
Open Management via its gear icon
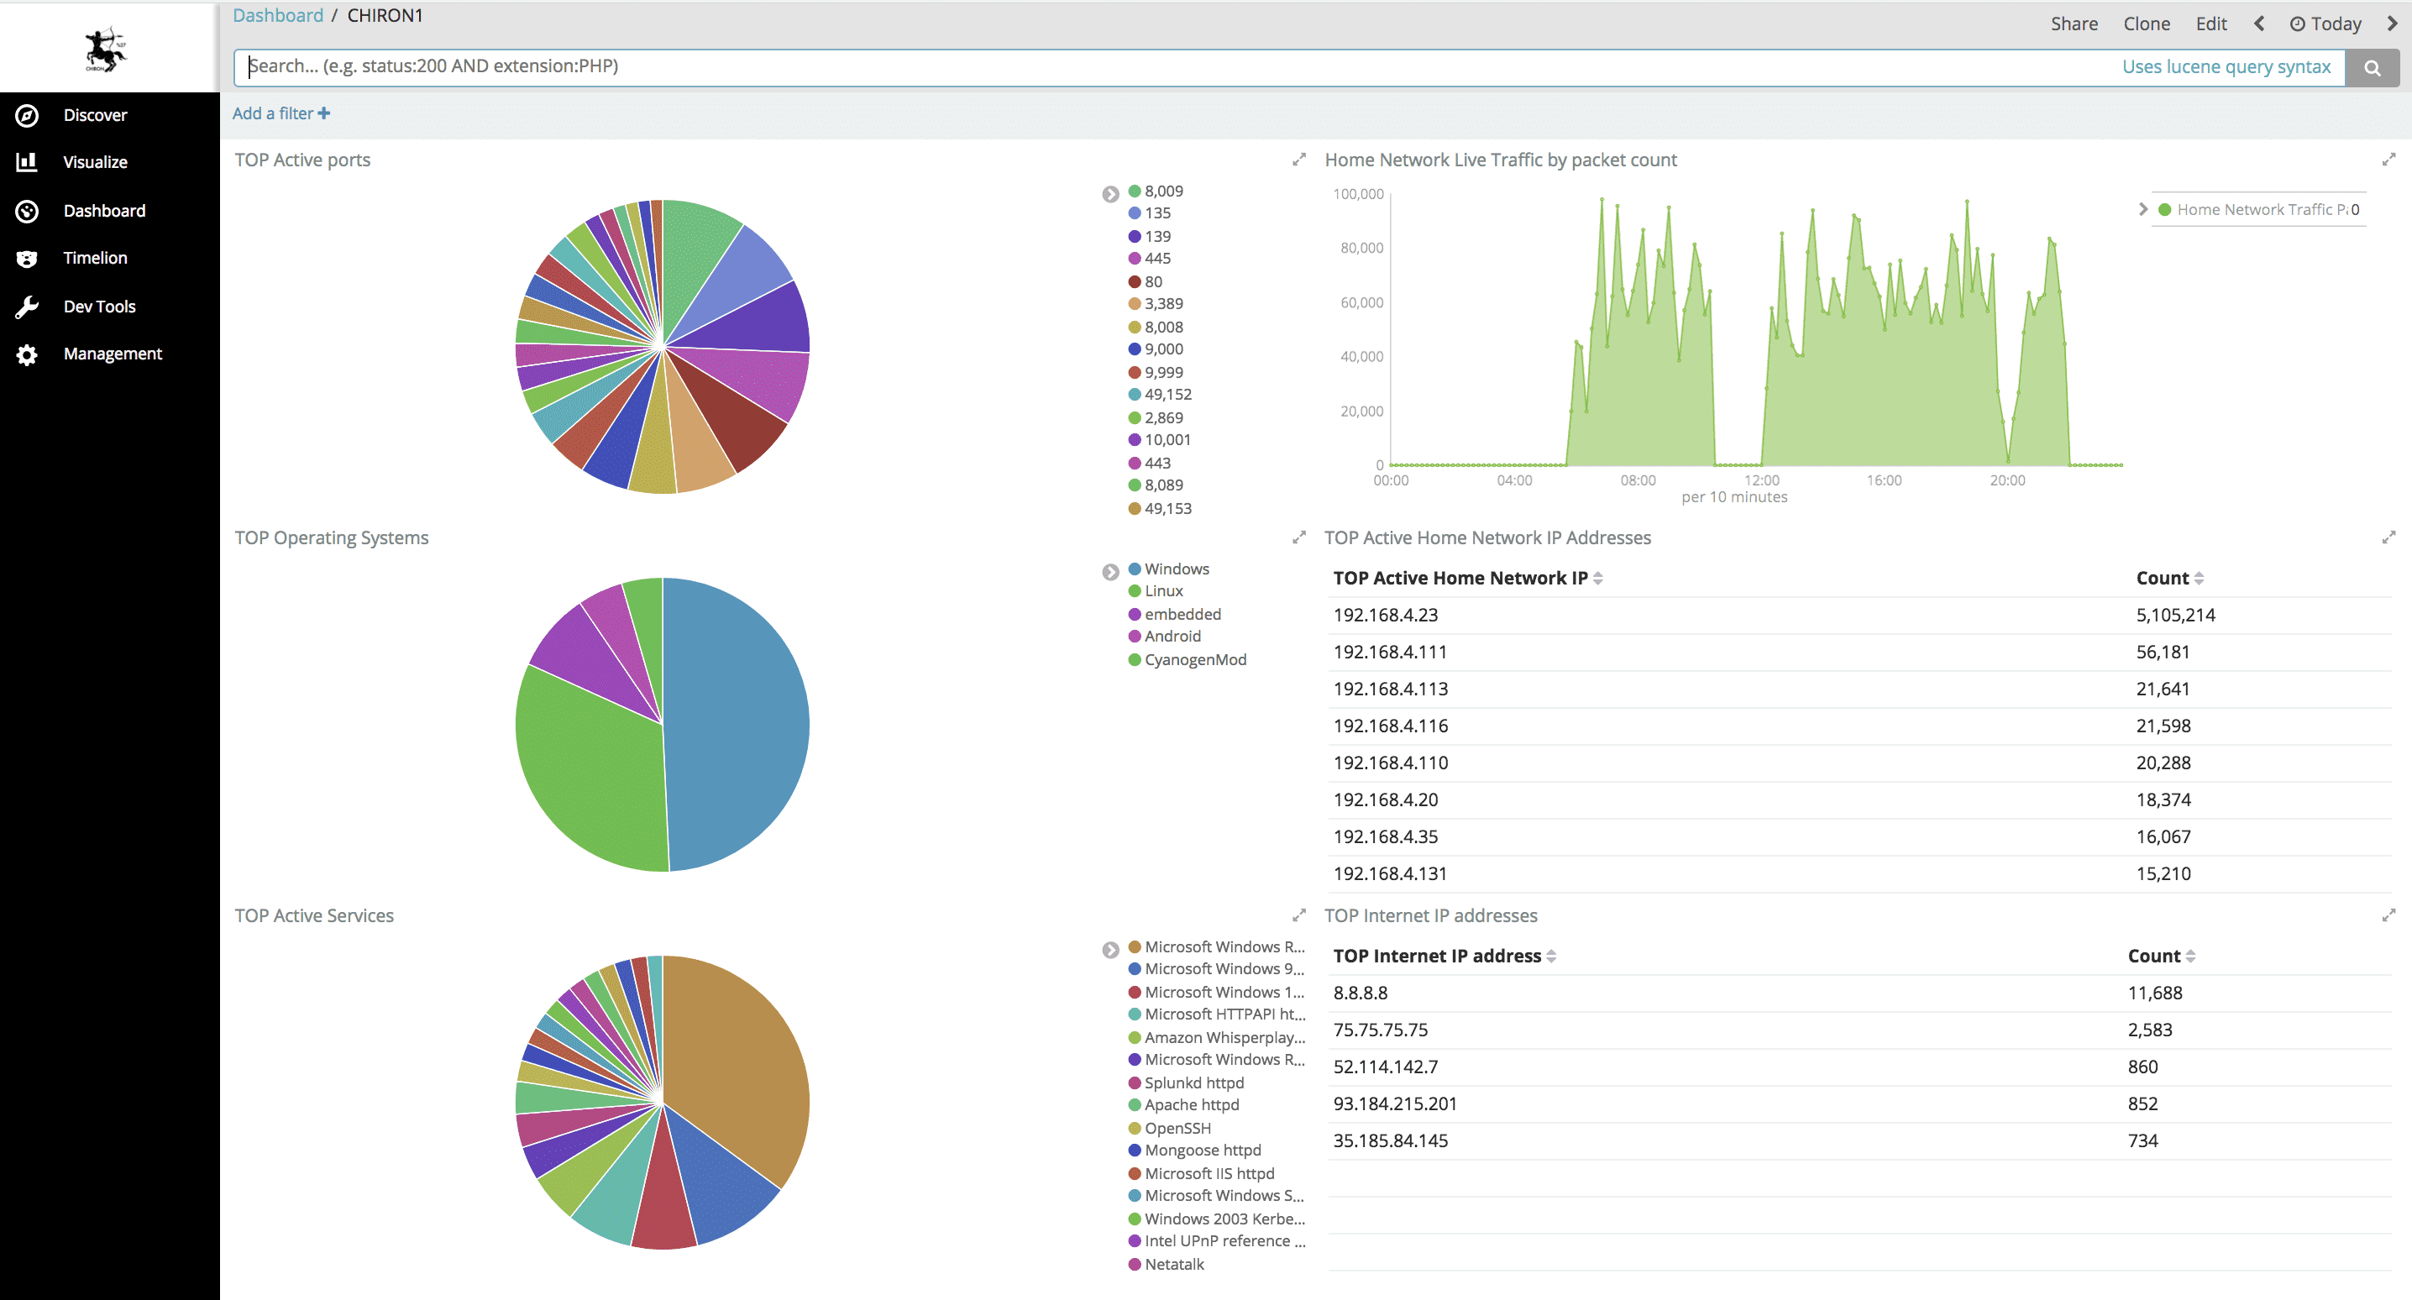[x=27, y=354]
